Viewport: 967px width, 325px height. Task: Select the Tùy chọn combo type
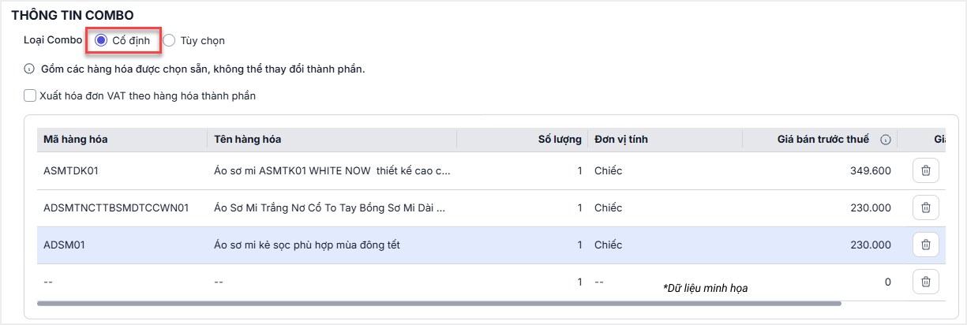click(169, 40)
